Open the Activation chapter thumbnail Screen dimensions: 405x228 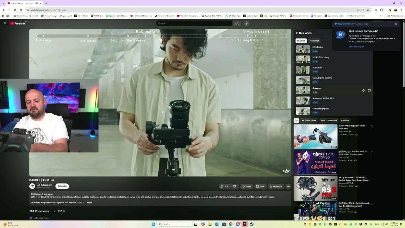click(303, 70)
